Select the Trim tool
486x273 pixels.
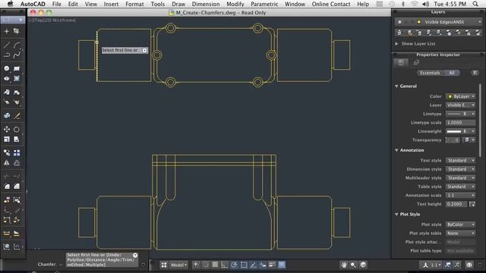point(7,176)
